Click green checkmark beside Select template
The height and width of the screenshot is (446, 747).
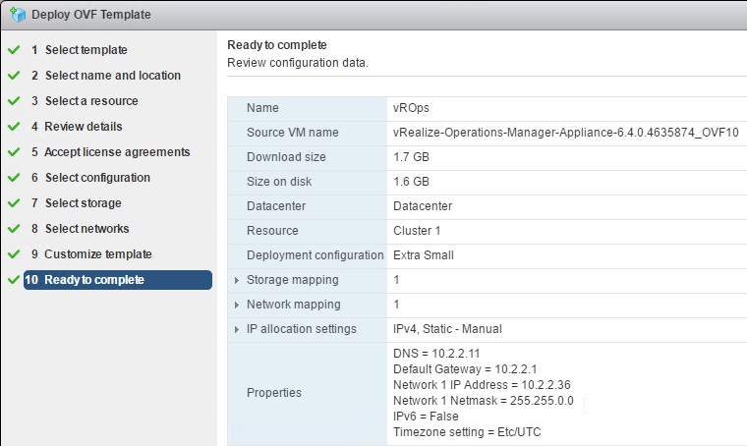[14, 49]
